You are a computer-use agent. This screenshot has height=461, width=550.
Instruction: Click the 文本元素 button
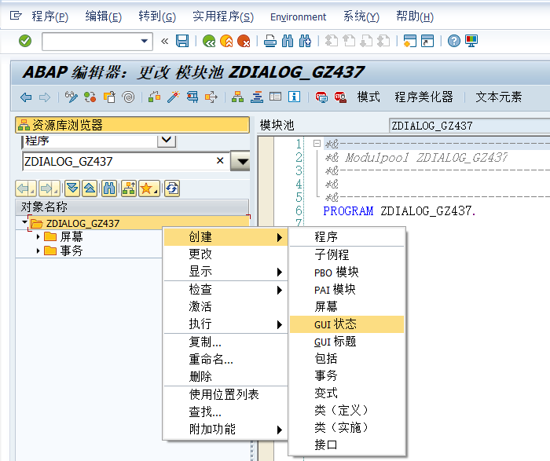pos(498,97)
